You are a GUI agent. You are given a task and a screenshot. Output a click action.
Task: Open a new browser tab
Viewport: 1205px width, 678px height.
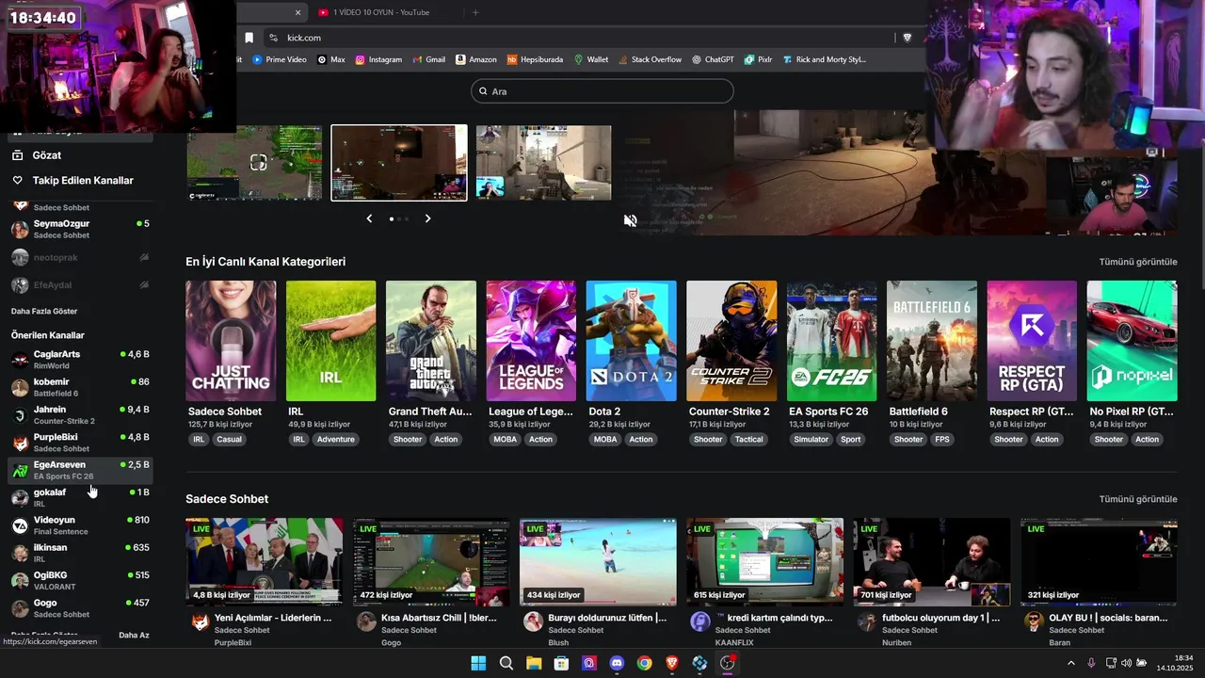475,12
